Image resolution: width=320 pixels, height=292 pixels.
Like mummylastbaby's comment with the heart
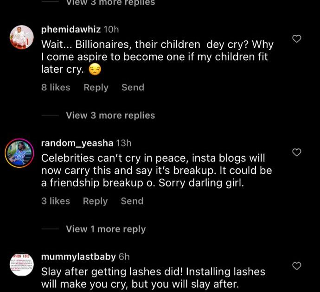tap(297, 266)
